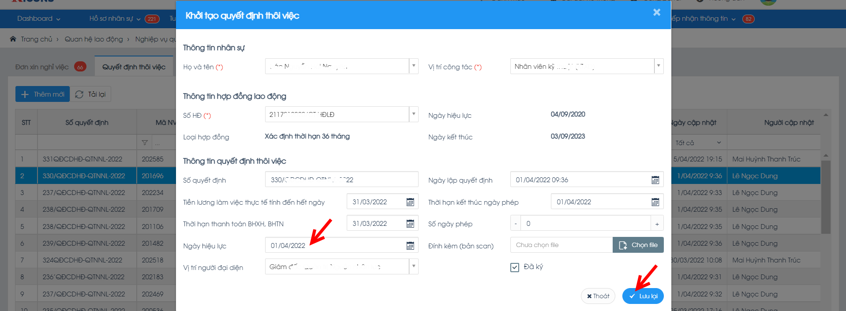Decrease Số ngày phép with minus button
This screenshot has width=846, height=311.
pos(515,224)
